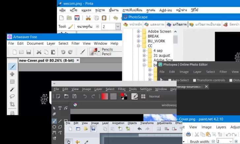This screenshot has height=144, width=240.
Task: Click the Choose Workspace grid icon in Krita
Action: pos(143,97)
